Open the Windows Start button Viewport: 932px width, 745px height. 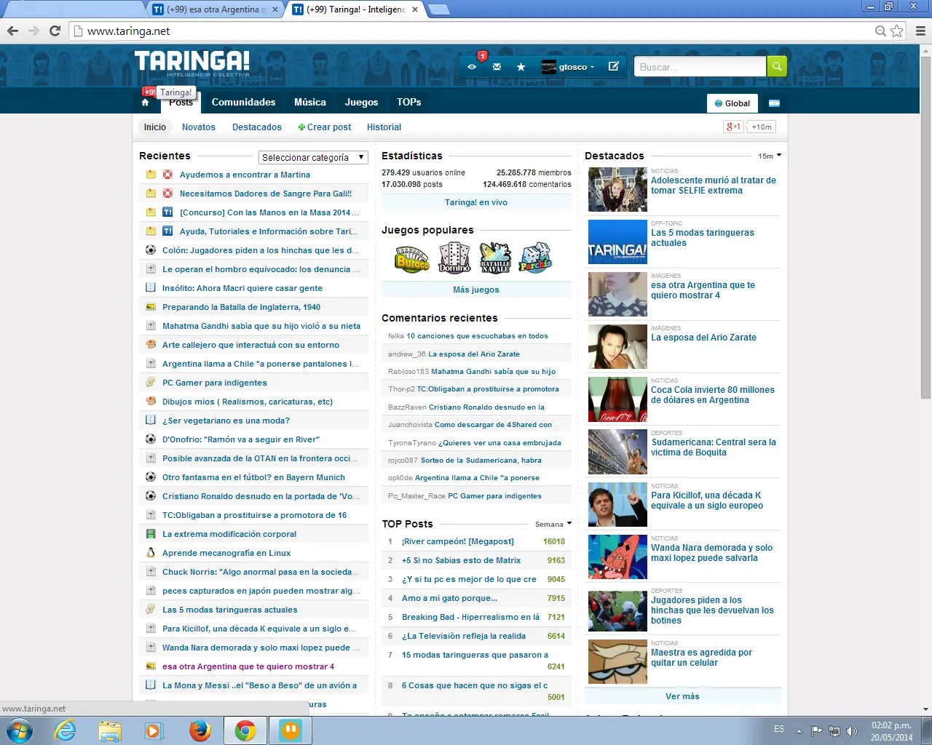pos(19,730)
